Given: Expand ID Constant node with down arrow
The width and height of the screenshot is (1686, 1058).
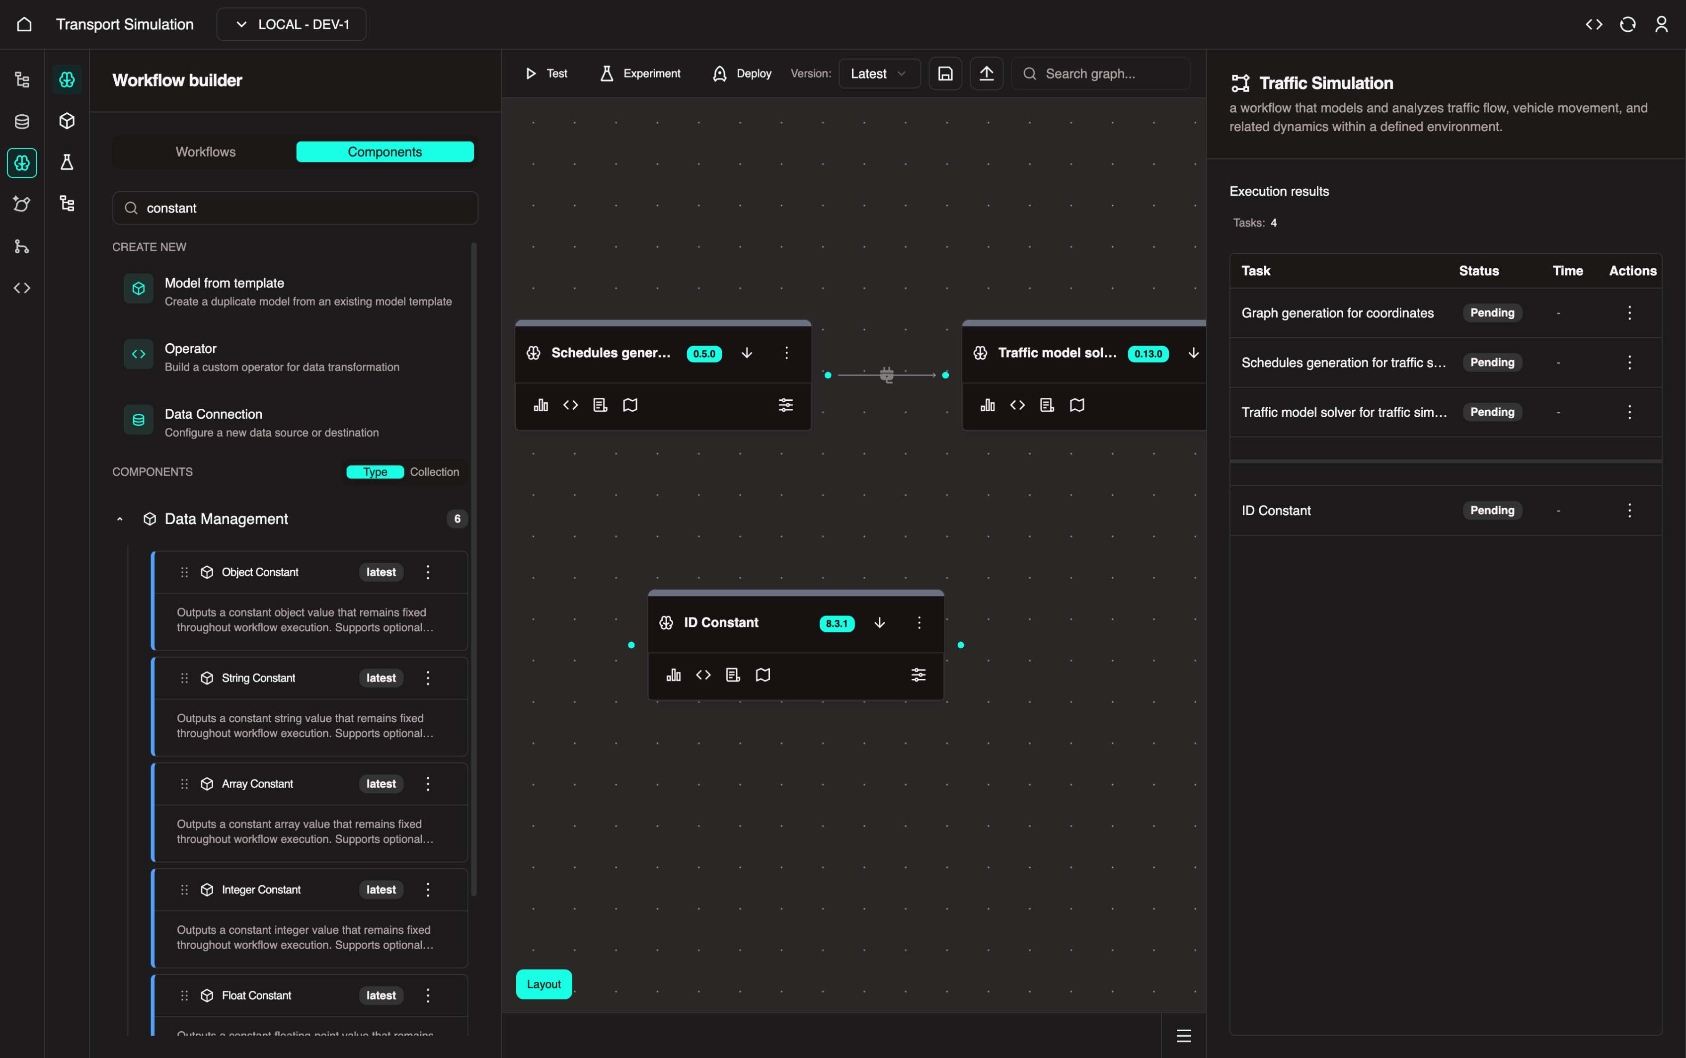Looking at the screenshot, I should coord(880,623).
